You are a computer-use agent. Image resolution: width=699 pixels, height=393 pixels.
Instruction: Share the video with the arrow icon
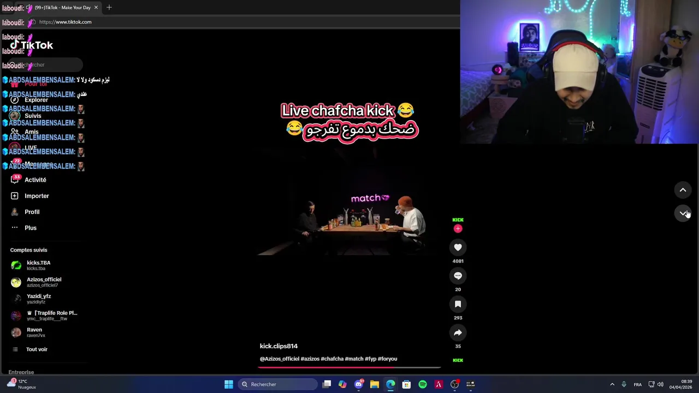pyautogui.click(x=458, y=332)
